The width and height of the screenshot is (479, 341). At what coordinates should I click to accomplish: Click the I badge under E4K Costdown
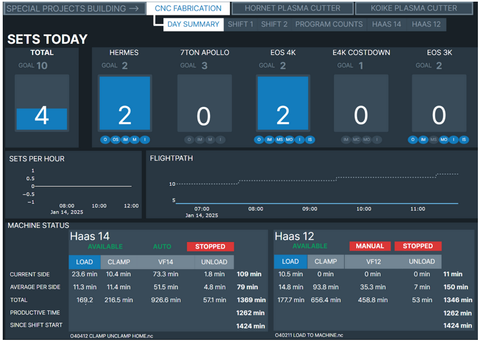click(x=377, y=140)
